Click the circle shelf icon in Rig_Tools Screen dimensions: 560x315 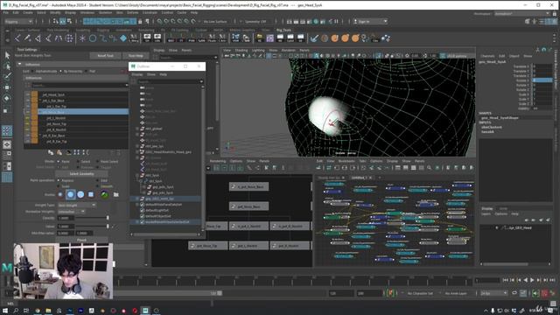point(93,38)
